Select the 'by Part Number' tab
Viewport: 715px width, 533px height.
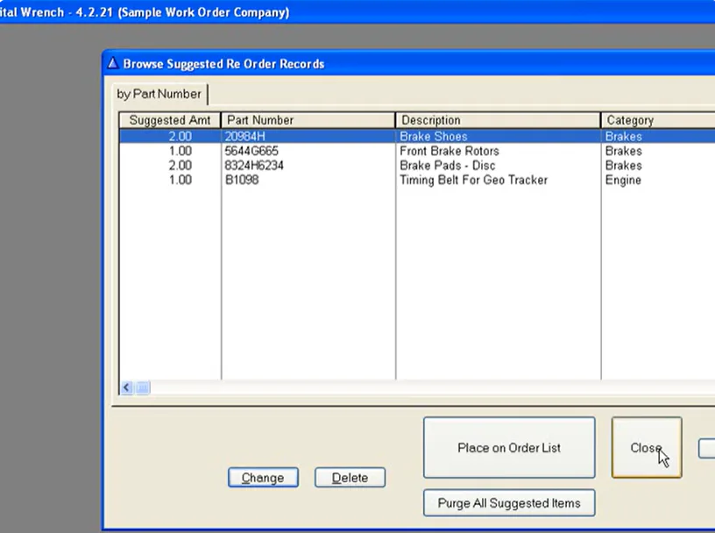tap(159, 94)
